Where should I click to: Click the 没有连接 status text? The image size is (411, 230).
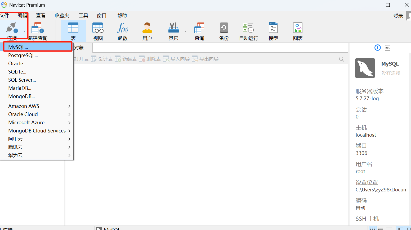(x=391, y=73)
